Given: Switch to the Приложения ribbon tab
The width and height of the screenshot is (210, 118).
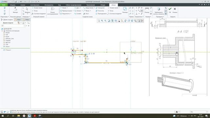Looking at the screenshot, I should 91,5.
